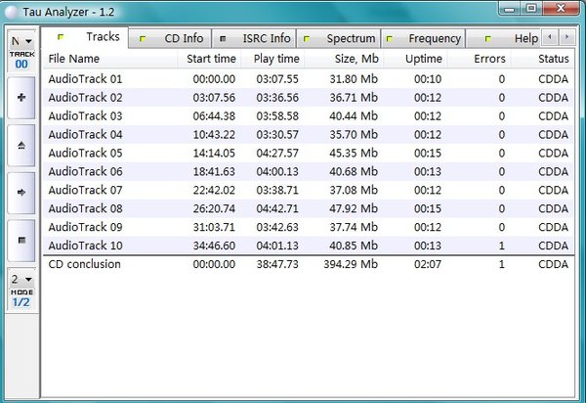Open the mode 2 dropdown

pyautogui.click(x=21, y=279)
